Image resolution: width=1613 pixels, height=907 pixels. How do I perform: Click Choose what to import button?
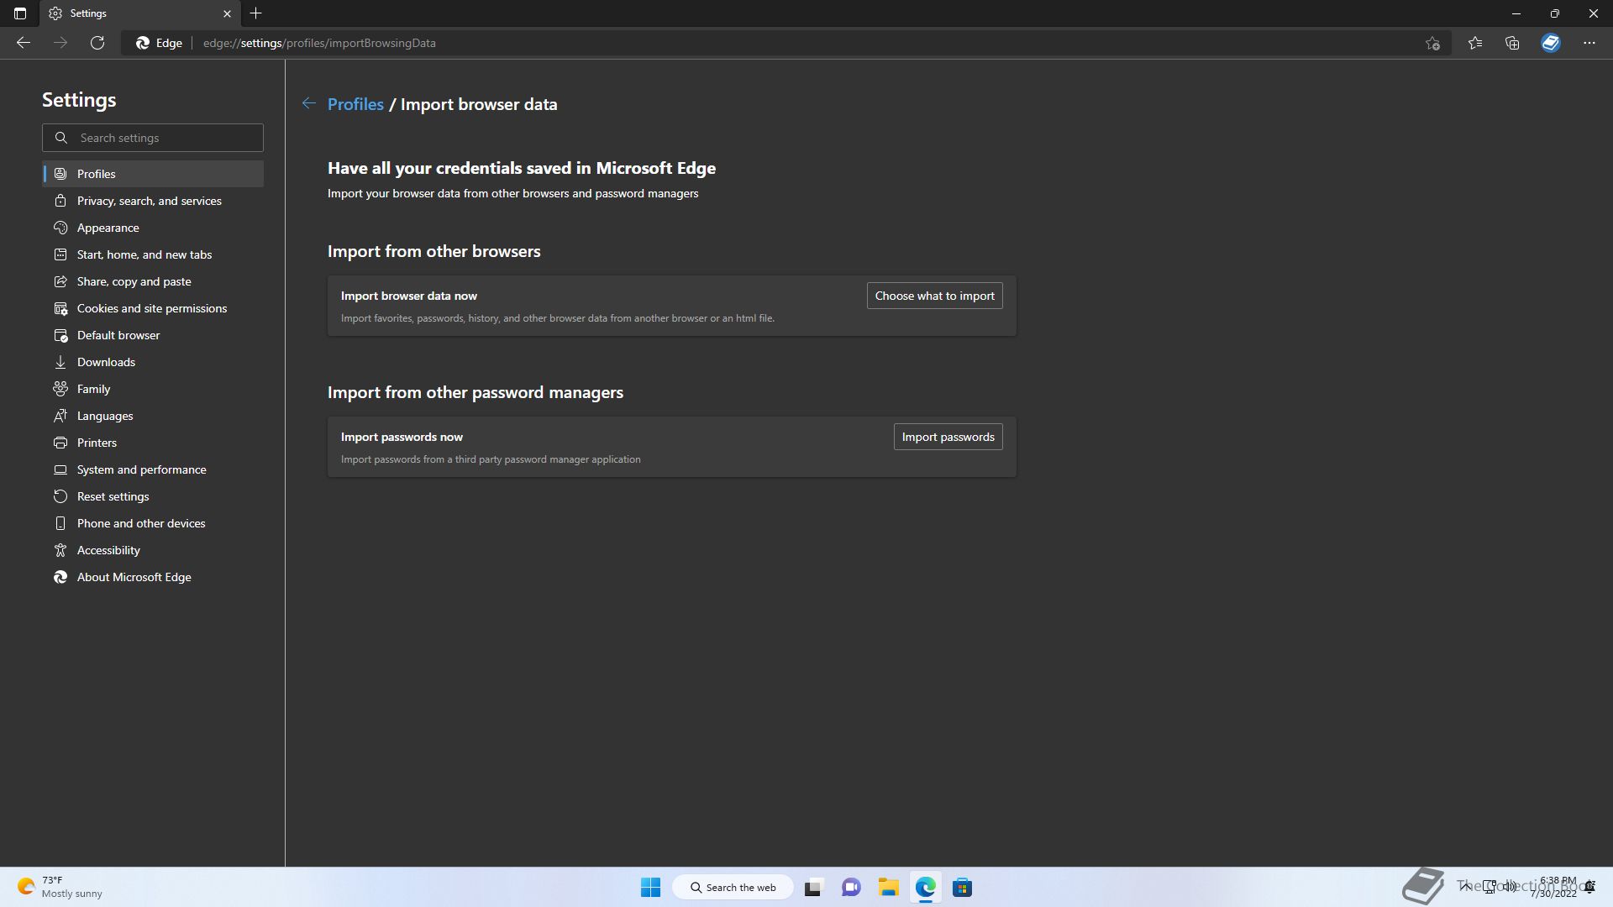(934, 296)
